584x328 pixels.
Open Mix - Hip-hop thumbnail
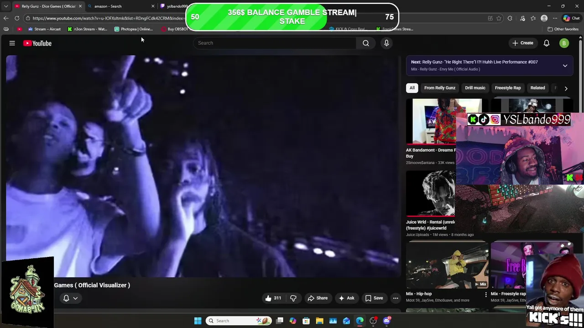(447, 266)
